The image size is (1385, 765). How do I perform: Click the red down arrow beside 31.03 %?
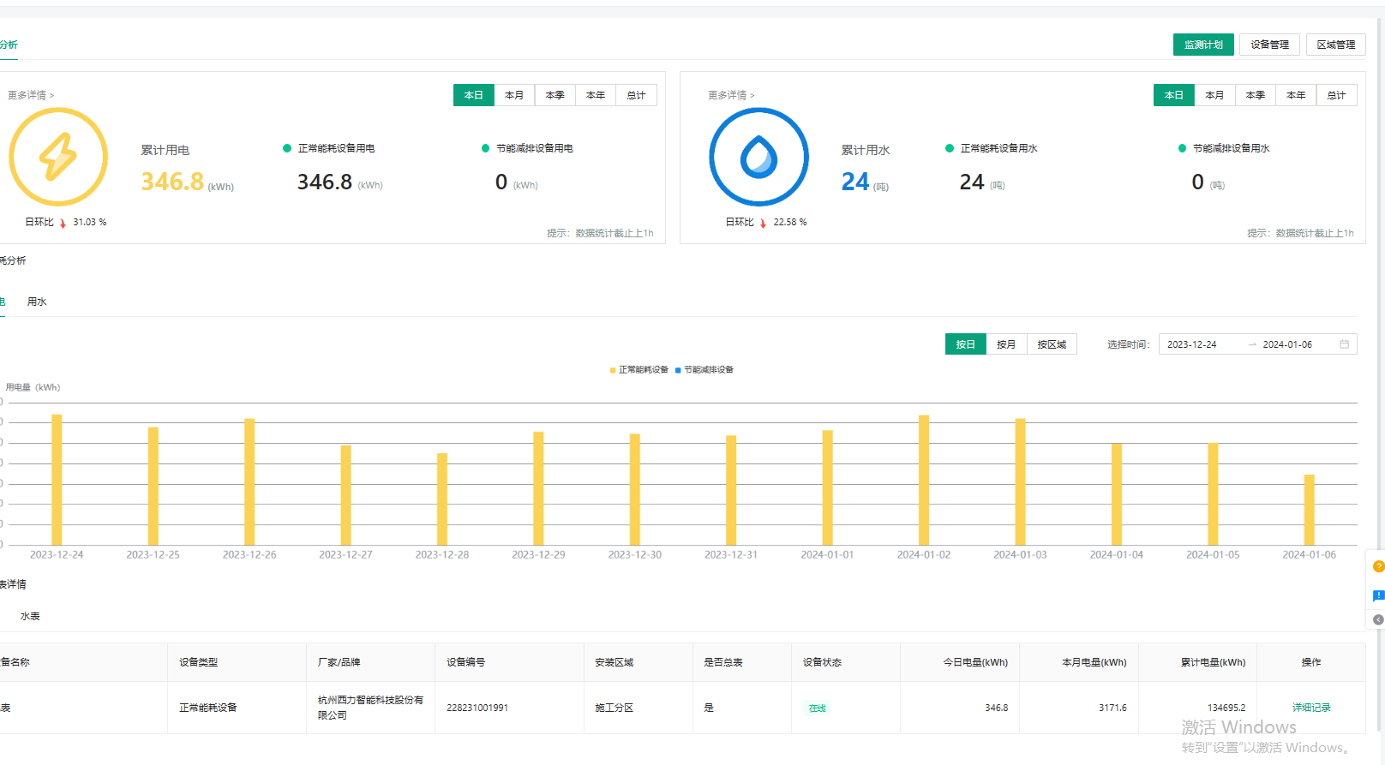pyautogui.click(x=63, y=223)
